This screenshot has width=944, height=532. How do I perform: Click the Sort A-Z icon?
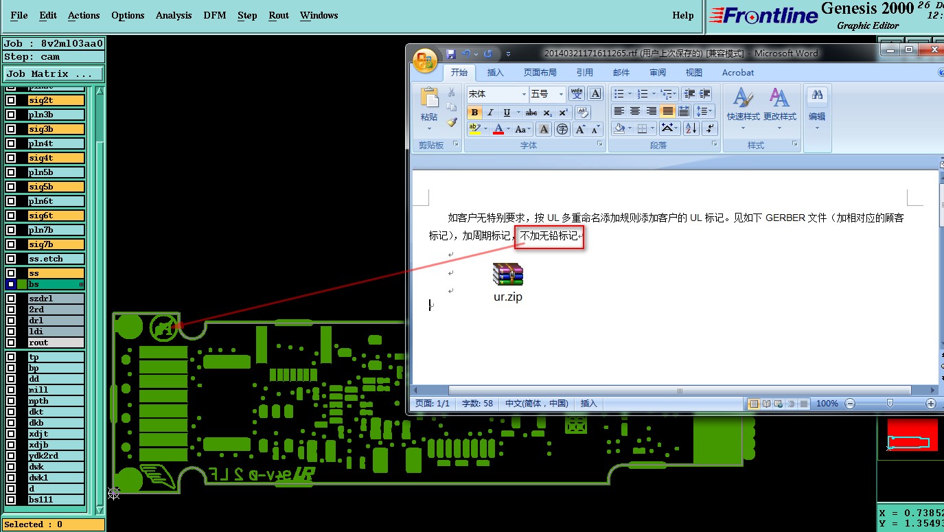pos(691,128)
